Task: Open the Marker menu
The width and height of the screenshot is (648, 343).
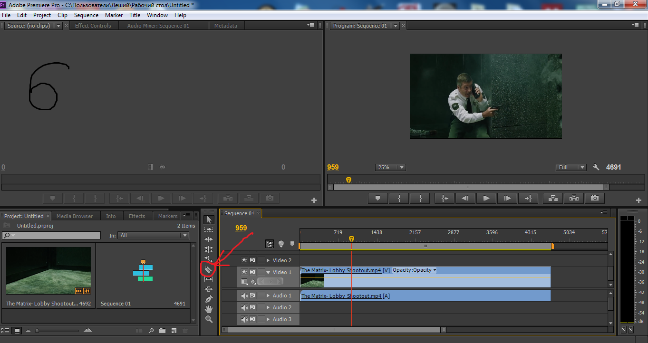Action: point(114,15)
